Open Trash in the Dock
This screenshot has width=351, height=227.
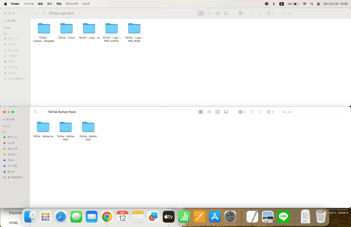tap(321, 216)
